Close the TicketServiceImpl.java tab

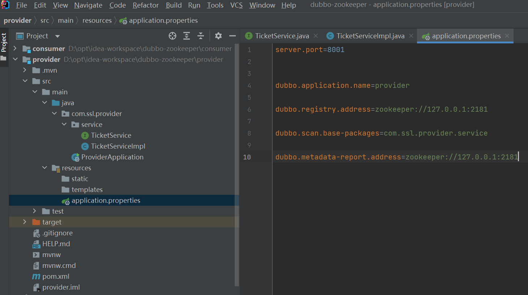click(x=411, y=36)
